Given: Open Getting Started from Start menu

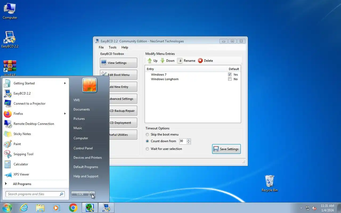Looking at the screenshot, I should coord(35,83).
